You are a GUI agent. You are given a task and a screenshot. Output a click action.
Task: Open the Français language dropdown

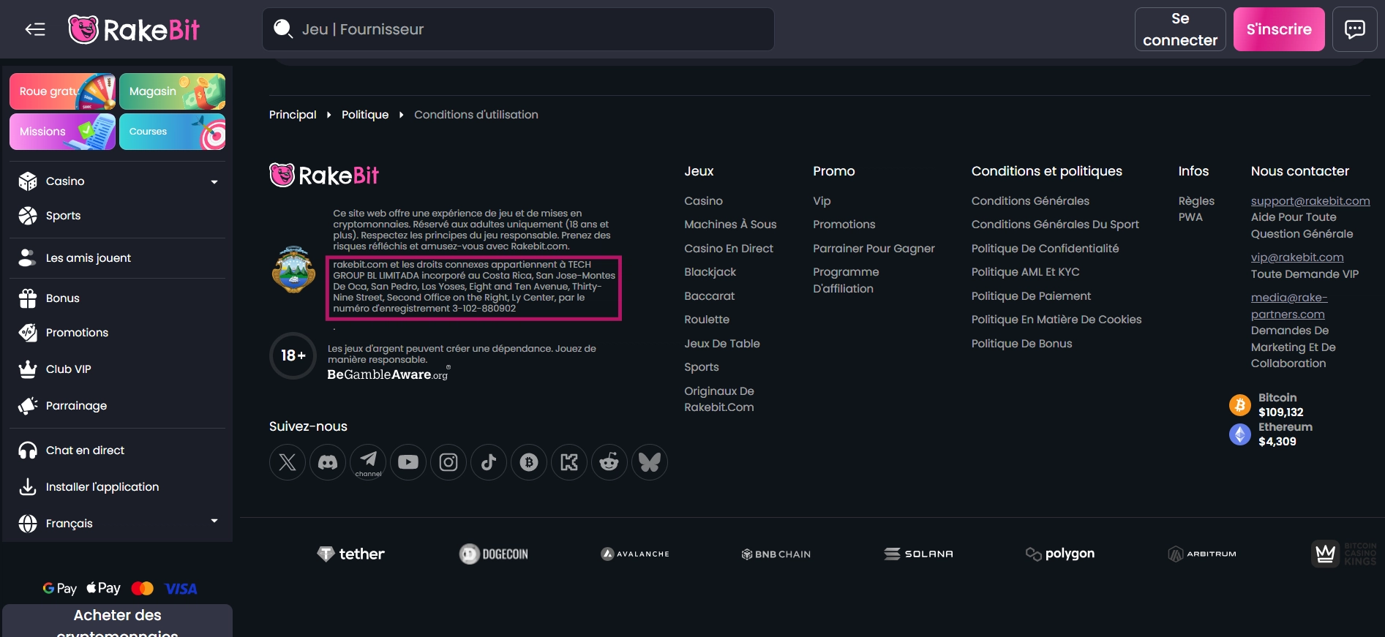[x=118, y=523]
